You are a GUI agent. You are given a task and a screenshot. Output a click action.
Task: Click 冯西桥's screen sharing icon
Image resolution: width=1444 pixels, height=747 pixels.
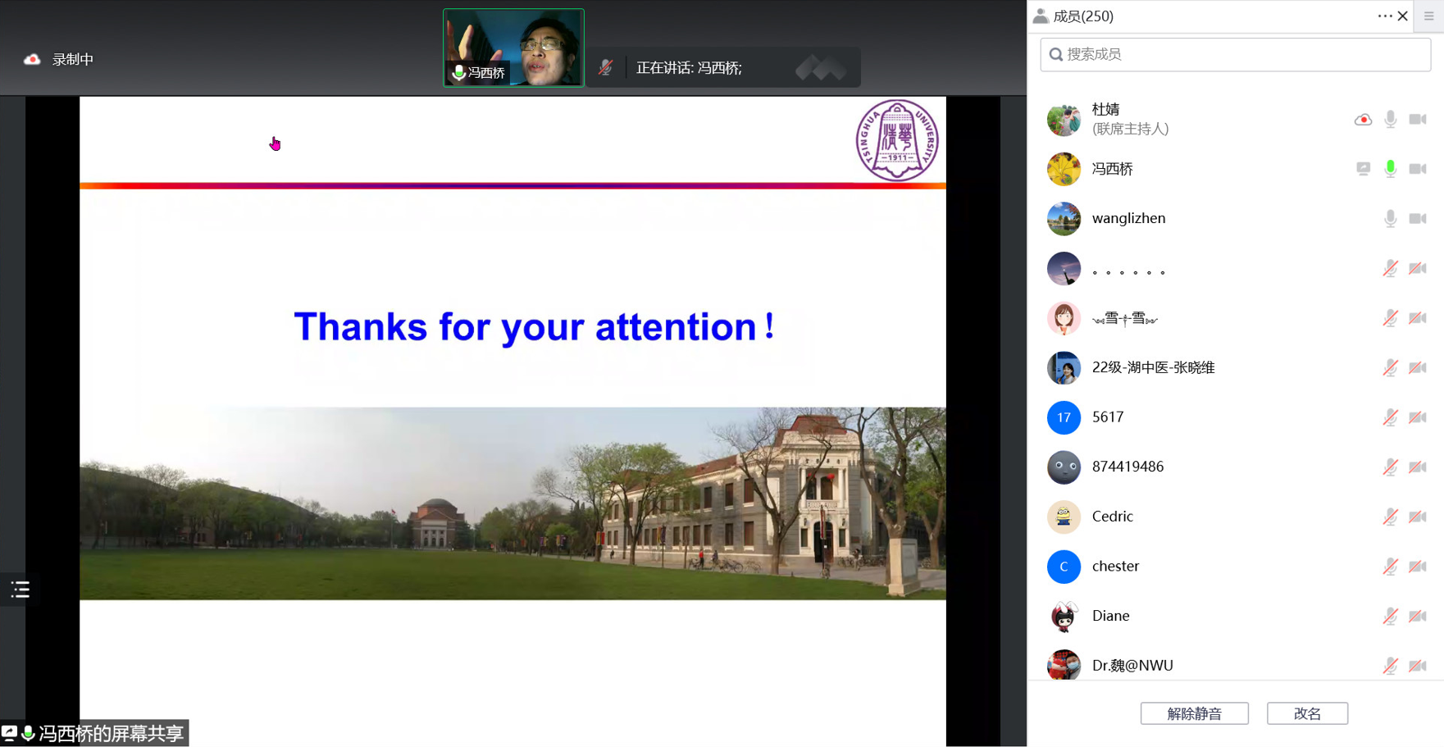pyautogui.click(x=1363, y=169)
